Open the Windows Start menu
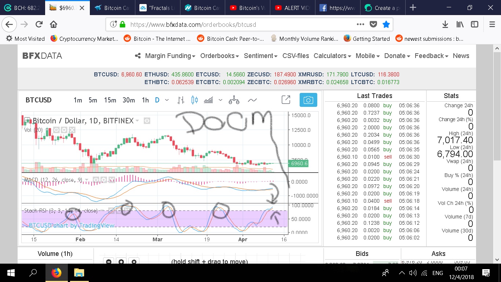Viewport: 501px width, 282px height. click(11, 273)
